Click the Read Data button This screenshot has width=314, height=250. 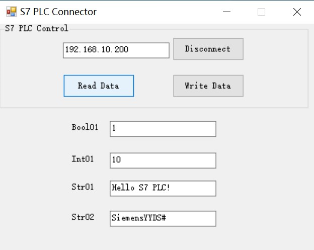tap(99, 86)
